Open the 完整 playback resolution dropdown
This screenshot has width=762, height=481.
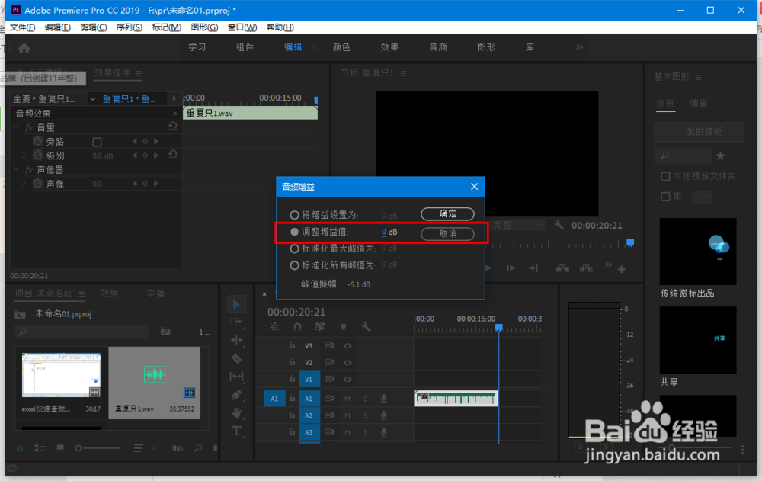tap(517, 225)
